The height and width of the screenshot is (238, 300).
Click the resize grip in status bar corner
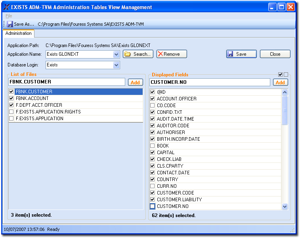[x=293, y=230]
